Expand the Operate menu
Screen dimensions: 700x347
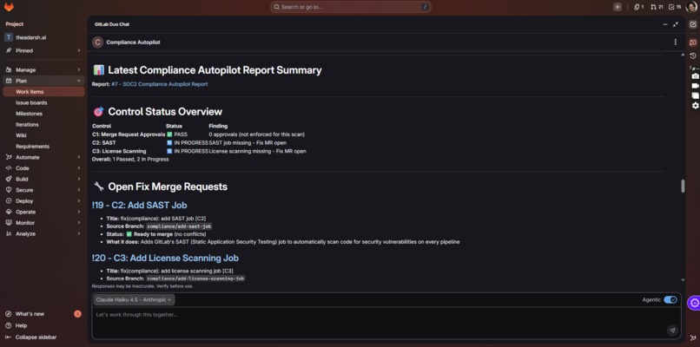(x=43, y=212)
